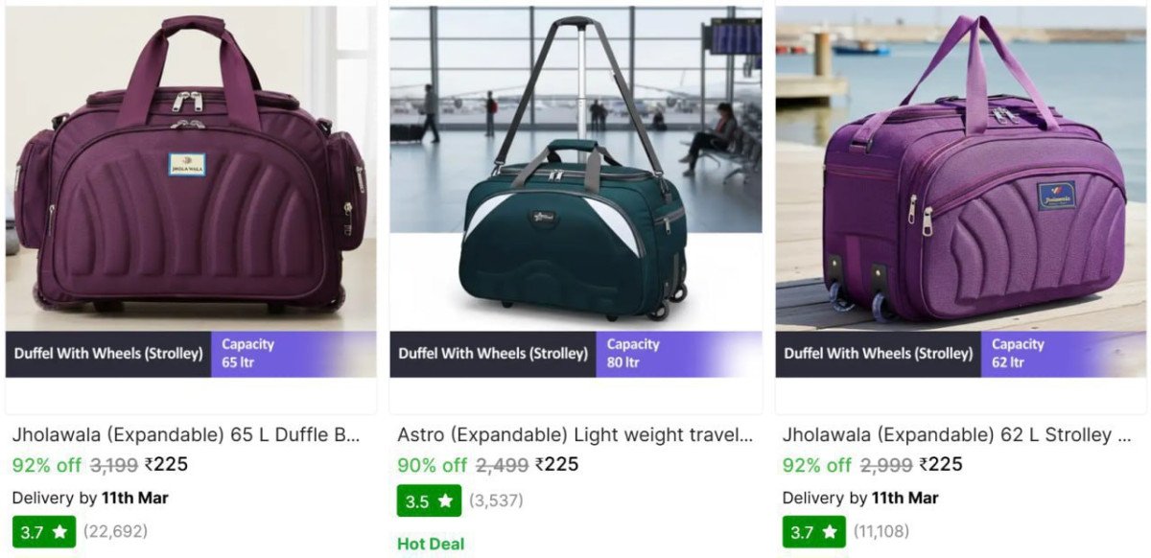Click the Duffel With Wheels label on the Astro bag

point(493,354)
